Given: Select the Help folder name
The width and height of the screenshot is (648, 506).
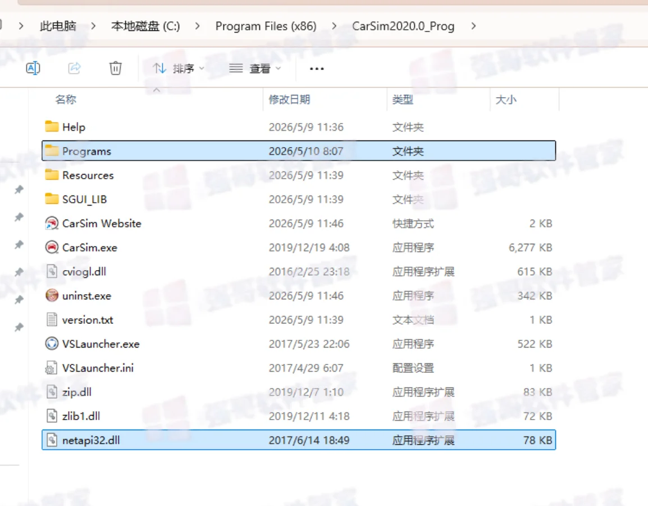Looking at the screenshot, I should coord(74,127).
